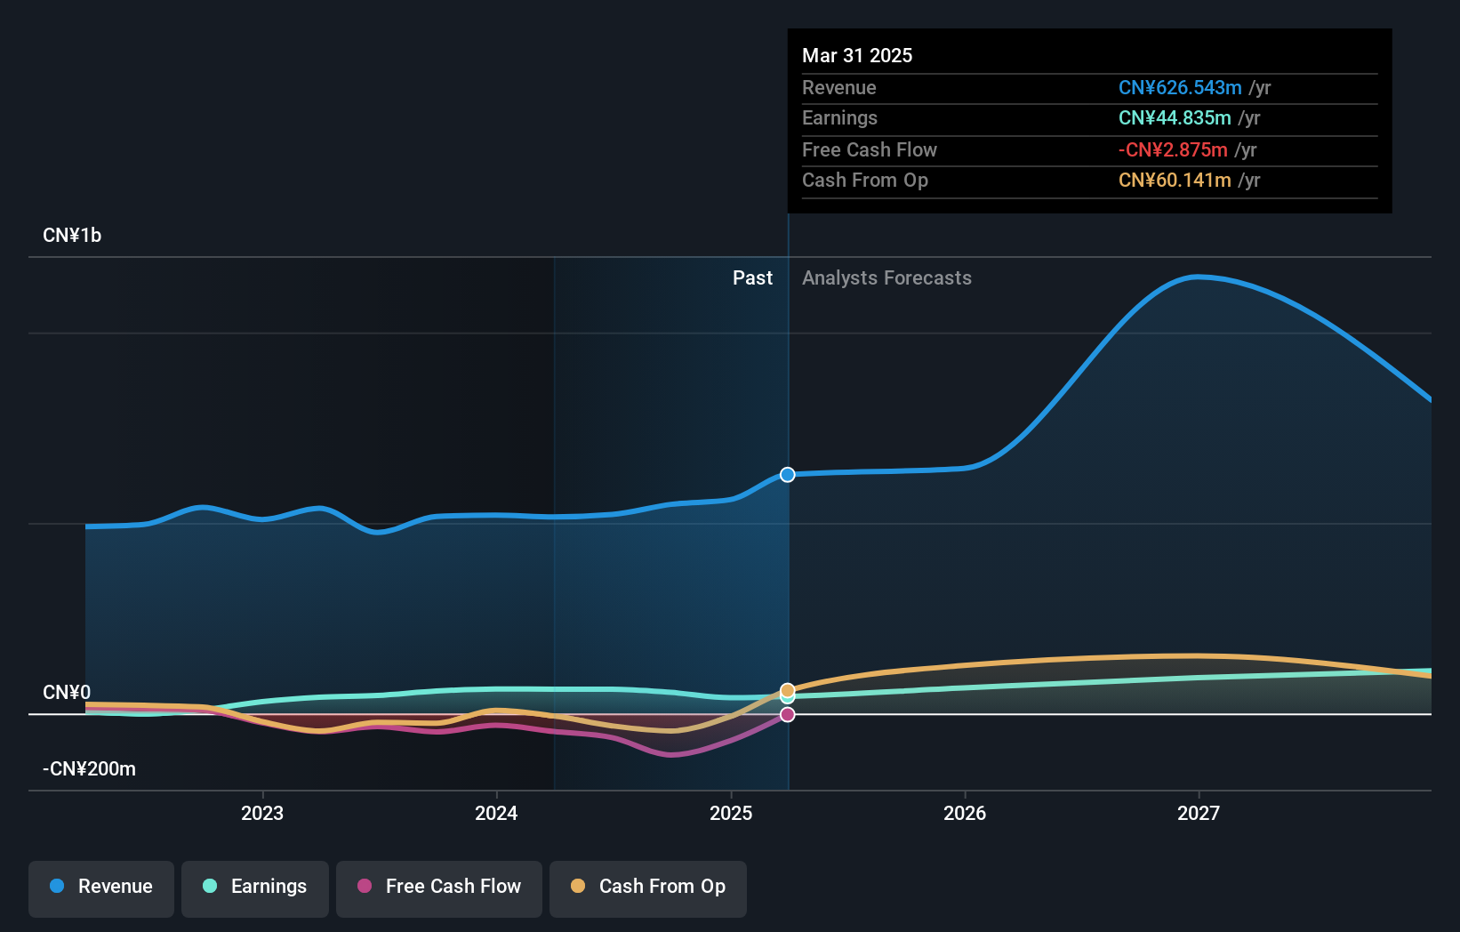Toggle the Earnings legend button
This screenshot has height=932, width=1460.
click(255, 888)
